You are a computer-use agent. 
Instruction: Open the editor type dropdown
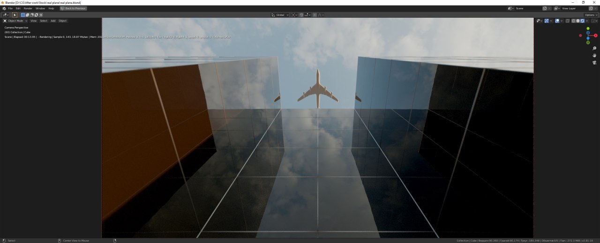6,15
